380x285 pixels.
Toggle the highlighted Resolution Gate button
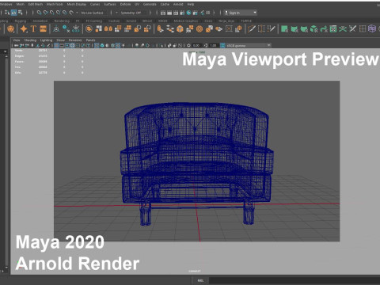(67, 45)
